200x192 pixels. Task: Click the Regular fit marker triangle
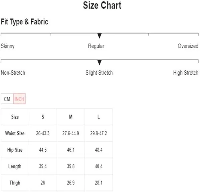pyautogui.click(x=100, y=36)
